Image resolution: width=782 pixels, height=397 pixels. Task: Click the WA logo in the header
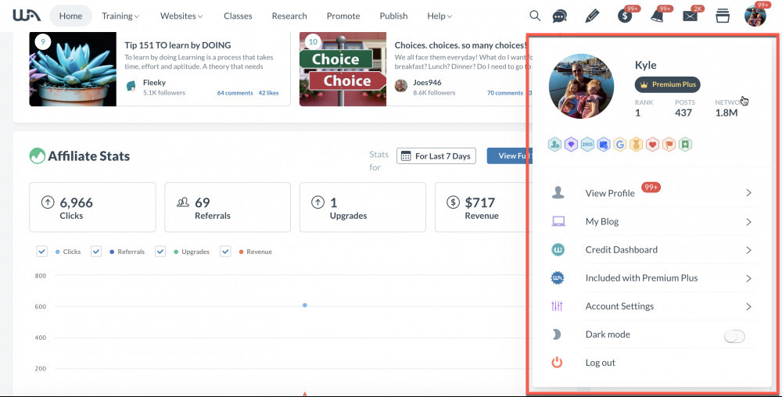click(x=27, y=16)
